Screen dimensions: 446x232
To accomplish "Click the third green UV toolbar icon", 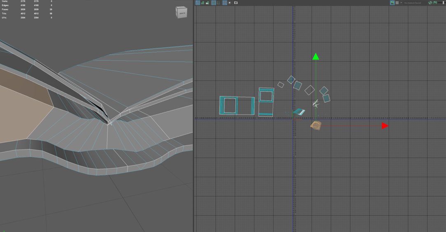I will pos(207,2).
